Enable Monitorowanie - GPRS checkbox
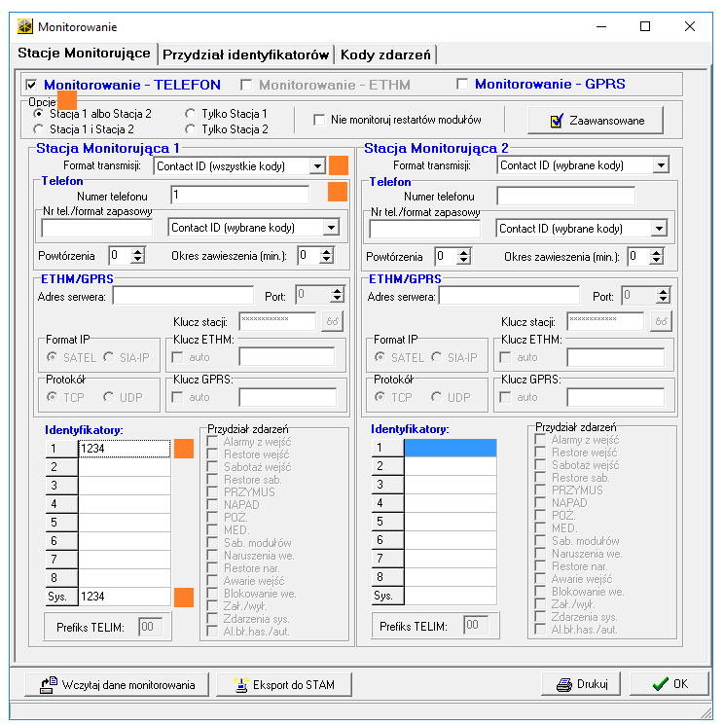 point(462,85)
